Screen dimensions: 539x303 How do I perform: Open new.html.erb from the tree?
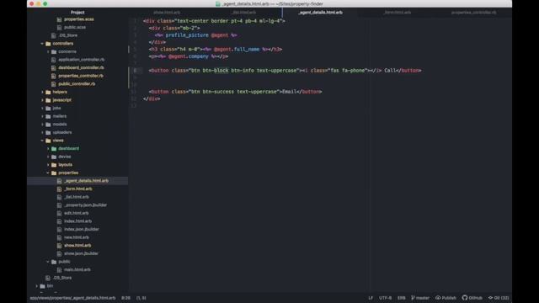pos(77,237)
